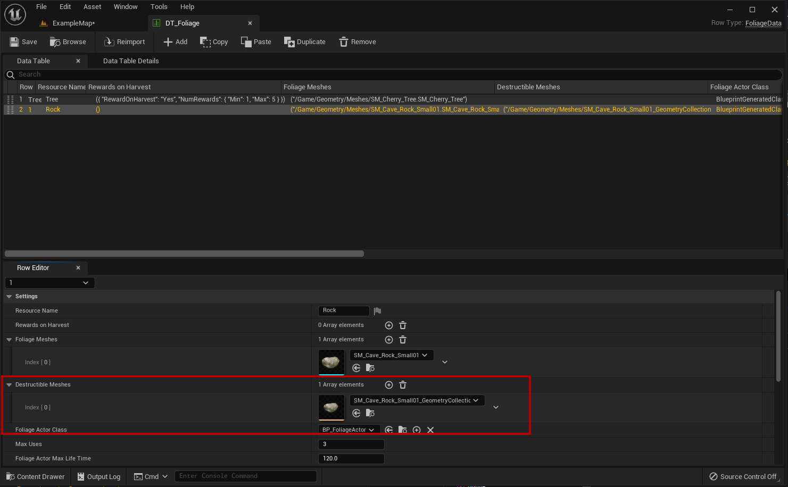
Task: Click the FoliageData row type link
Action: (x=763, y=23)
